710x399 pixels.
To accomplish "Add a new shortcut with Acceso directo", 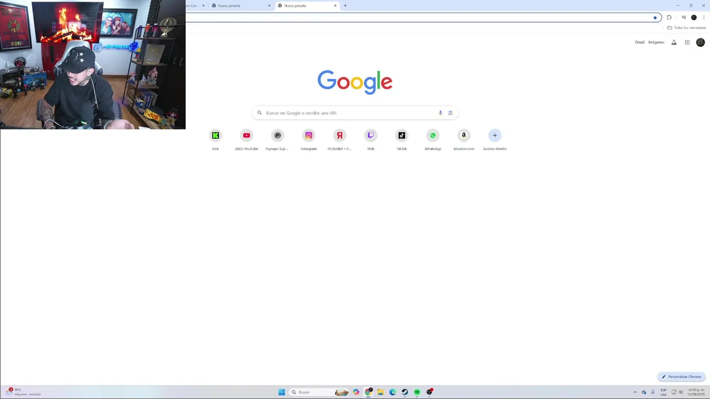I will pos(495,140).
